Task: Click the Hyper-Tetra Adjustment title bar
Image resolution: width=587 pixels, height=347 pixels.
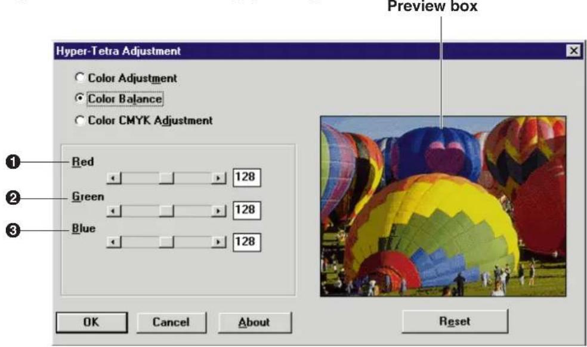Action: coord(318,51)
